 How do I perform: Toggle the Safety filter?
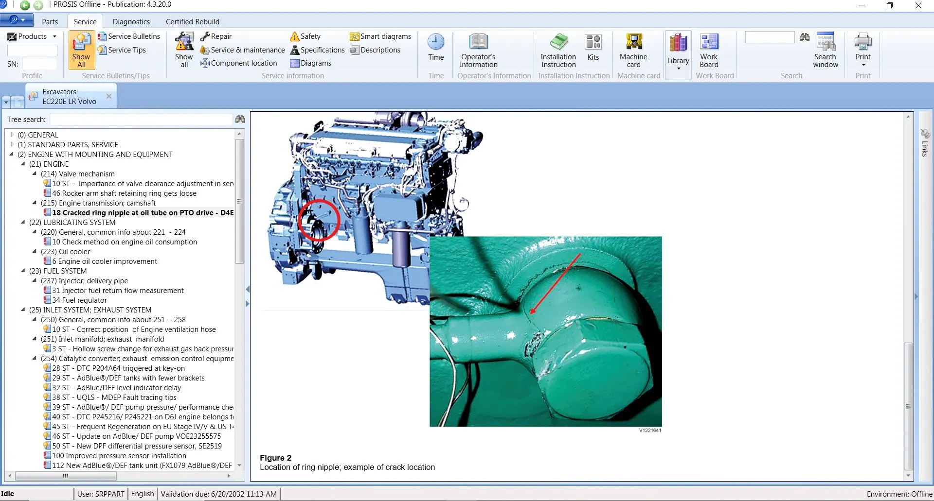click(305, 36)
